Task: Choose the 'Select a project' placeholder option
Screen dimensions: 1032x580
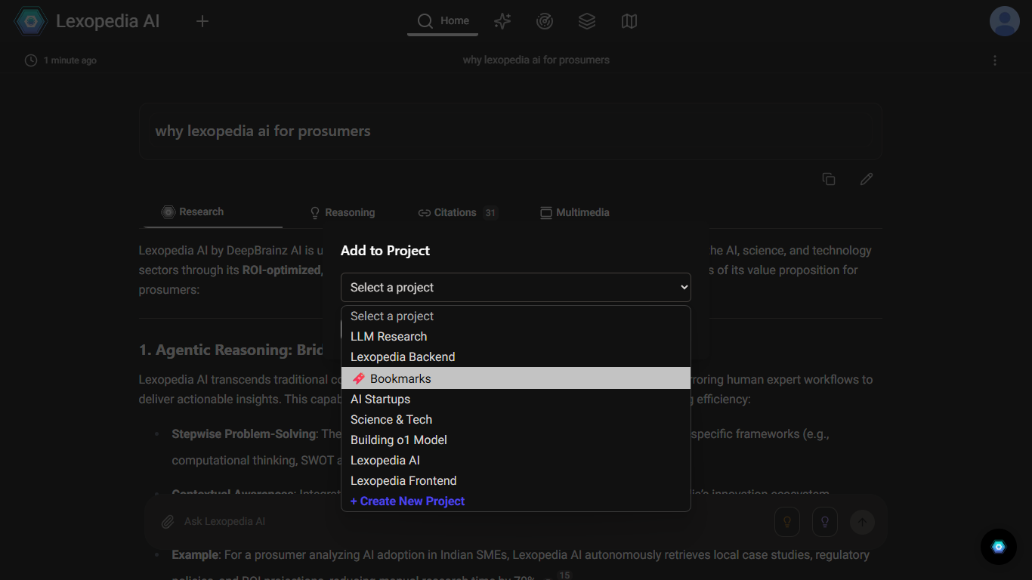Action: coord(516,316)
